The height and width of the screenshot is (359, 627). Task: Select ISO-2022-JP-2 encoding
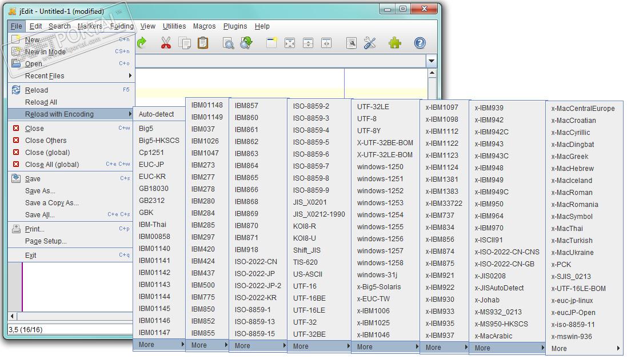click(258, 285)
